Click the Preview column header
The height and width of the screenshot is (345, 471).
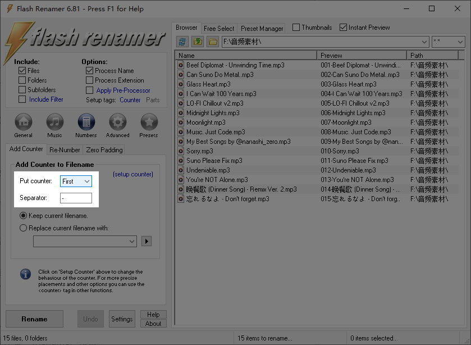[x=362, y=55]
